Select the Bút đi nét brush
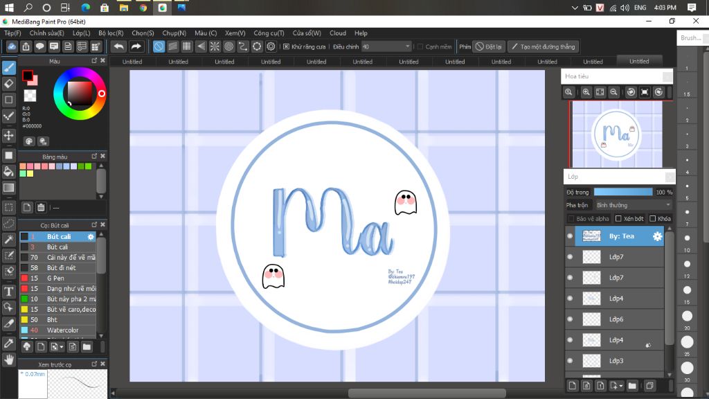This screenshot has height=399, width=709. (x=58, y=268)
